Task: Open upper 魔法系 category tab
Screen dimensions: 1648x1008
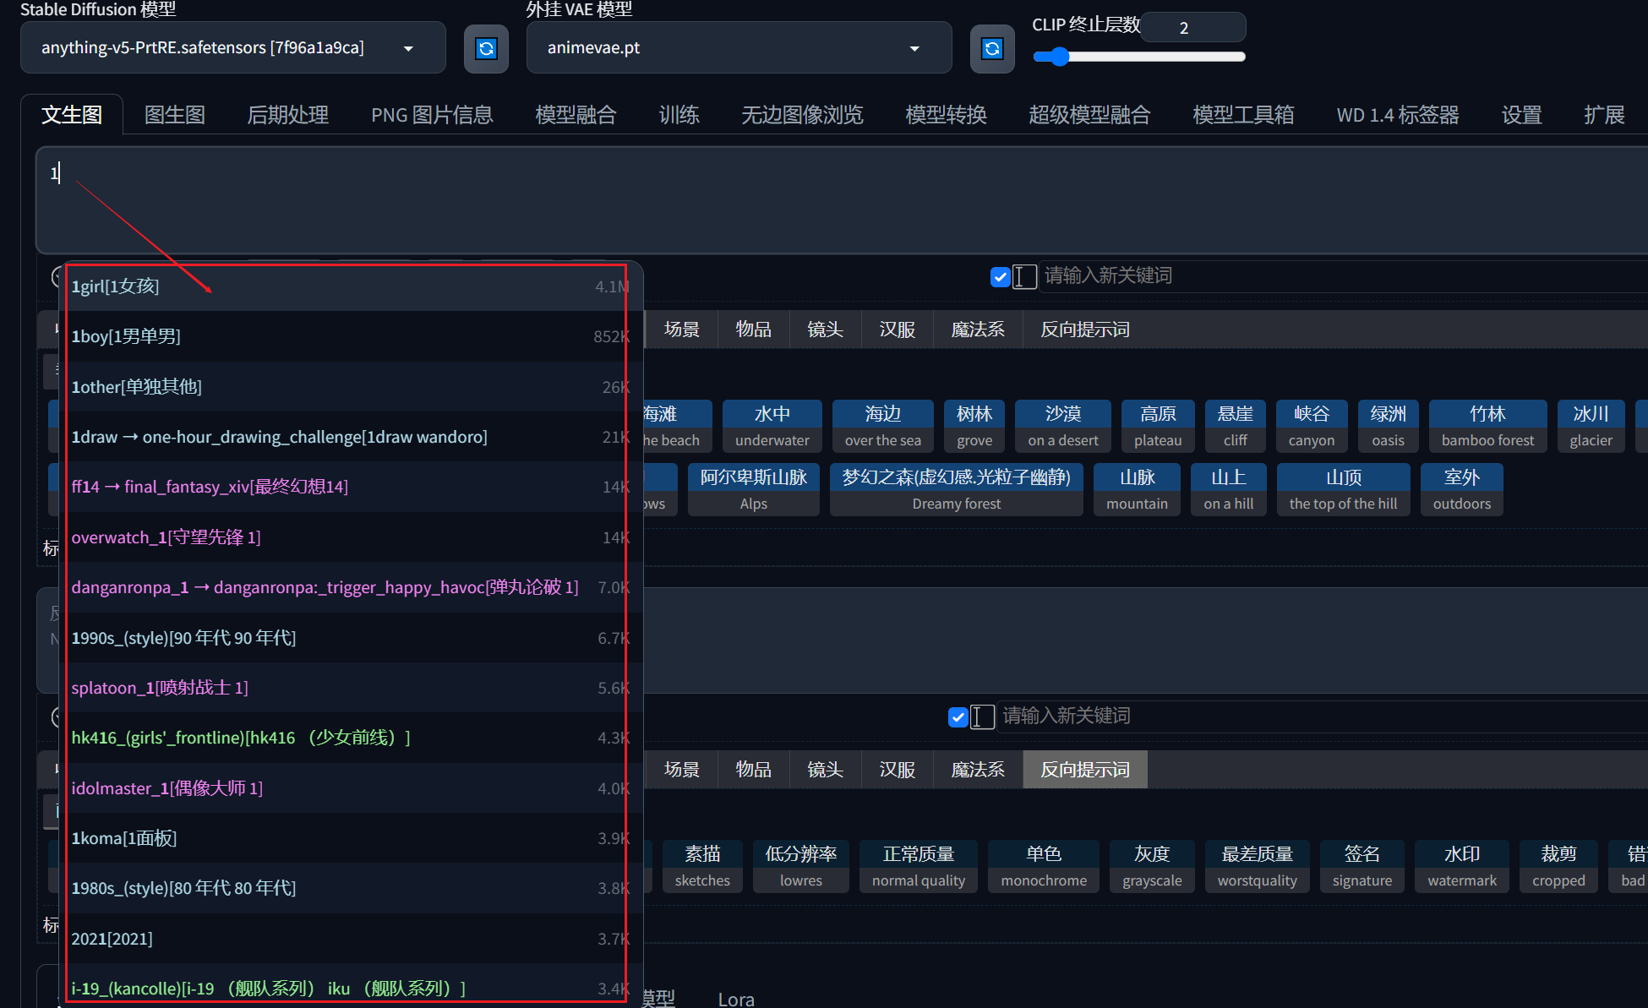Action: coord(978,330)
